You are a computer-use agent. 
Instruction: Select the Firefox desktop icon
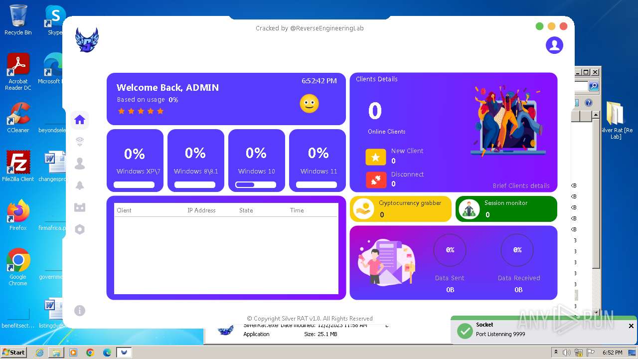click(x=18, y=215)
